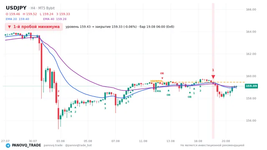Click the 164.00 price axis label
This screenshot has height=150, width=267.
(x=251, y=32)
